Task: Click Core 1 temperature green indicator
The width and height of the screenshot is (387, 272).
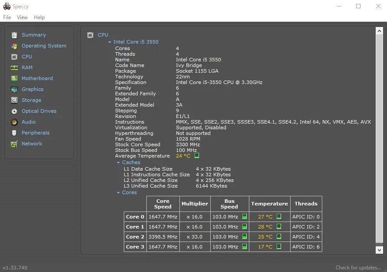Action: click(279, 226)
